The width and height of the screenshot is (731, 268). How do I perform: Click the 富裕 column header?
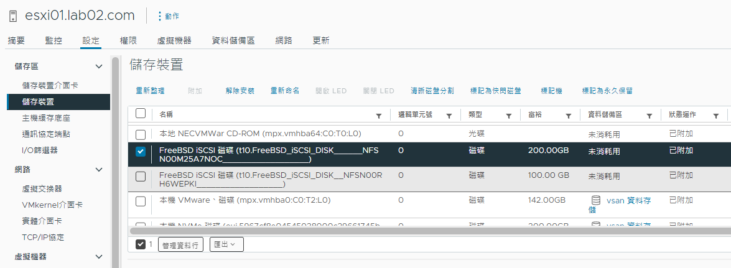coord(535,114)
